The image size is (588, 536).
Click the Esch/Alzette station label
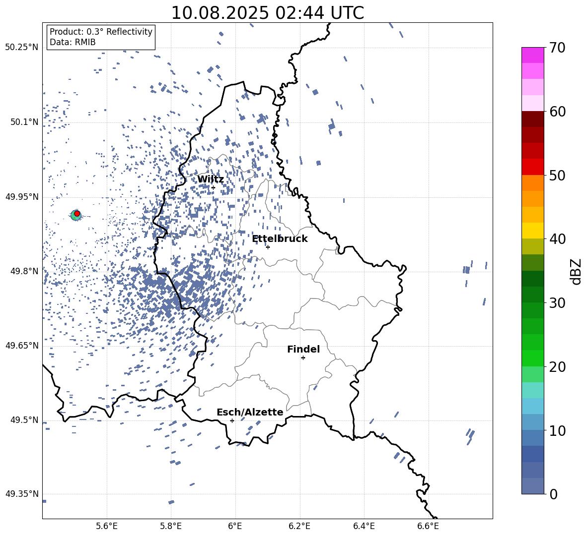point(250,412)
